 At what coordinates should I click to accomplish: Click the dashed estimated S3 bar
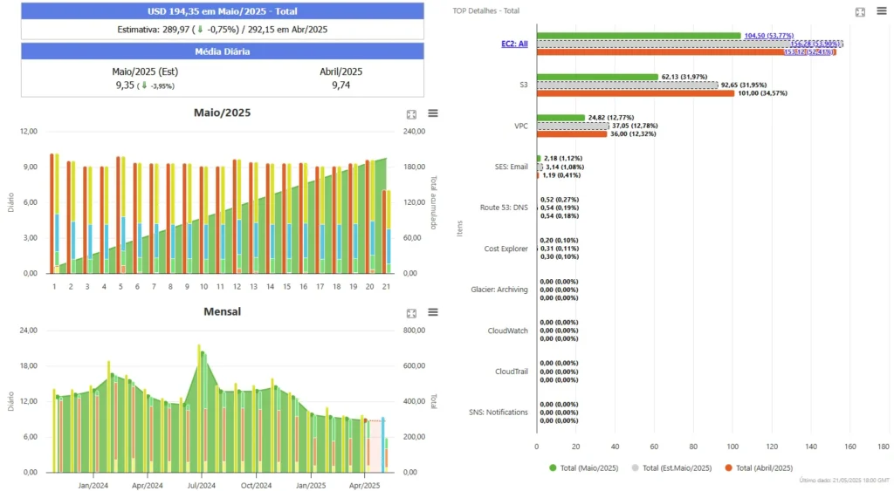click(627, 85)
